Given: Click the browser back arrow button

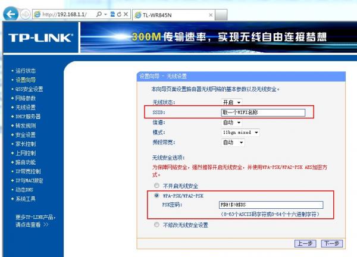Looking at the screenshot, I should [11, 14].
